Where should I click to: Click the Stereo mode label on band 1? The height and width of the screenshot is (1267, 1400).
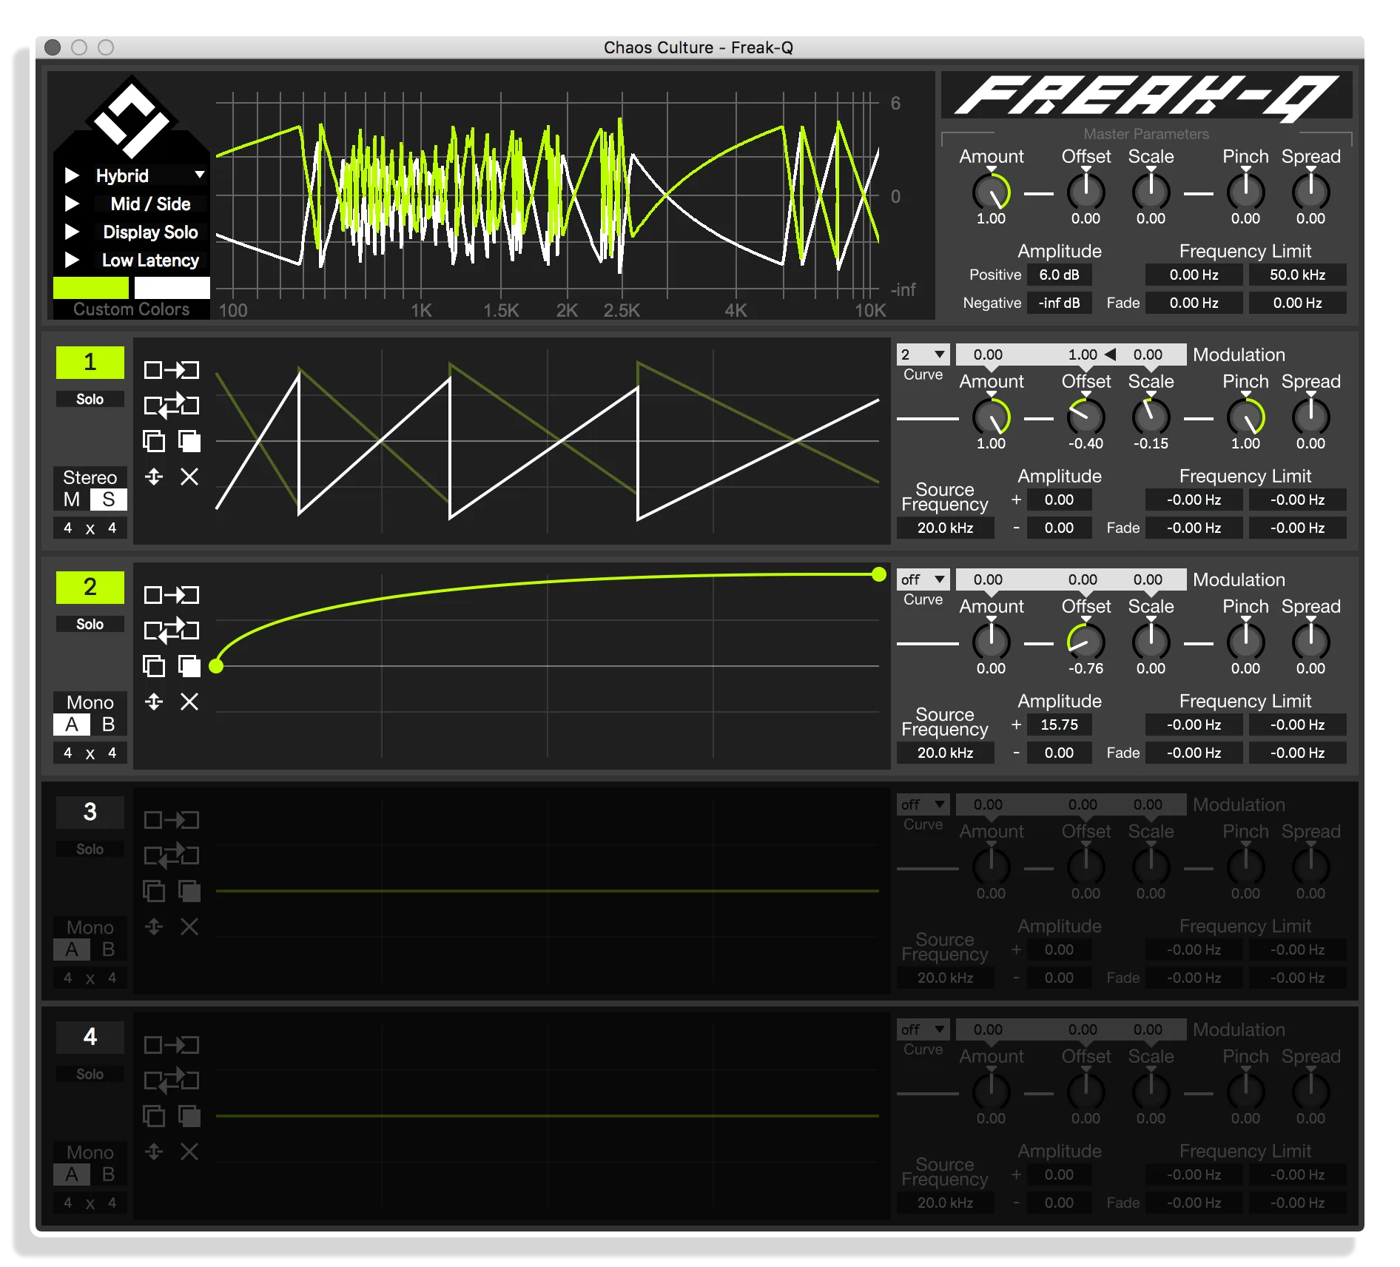click(x=90, y=477)
